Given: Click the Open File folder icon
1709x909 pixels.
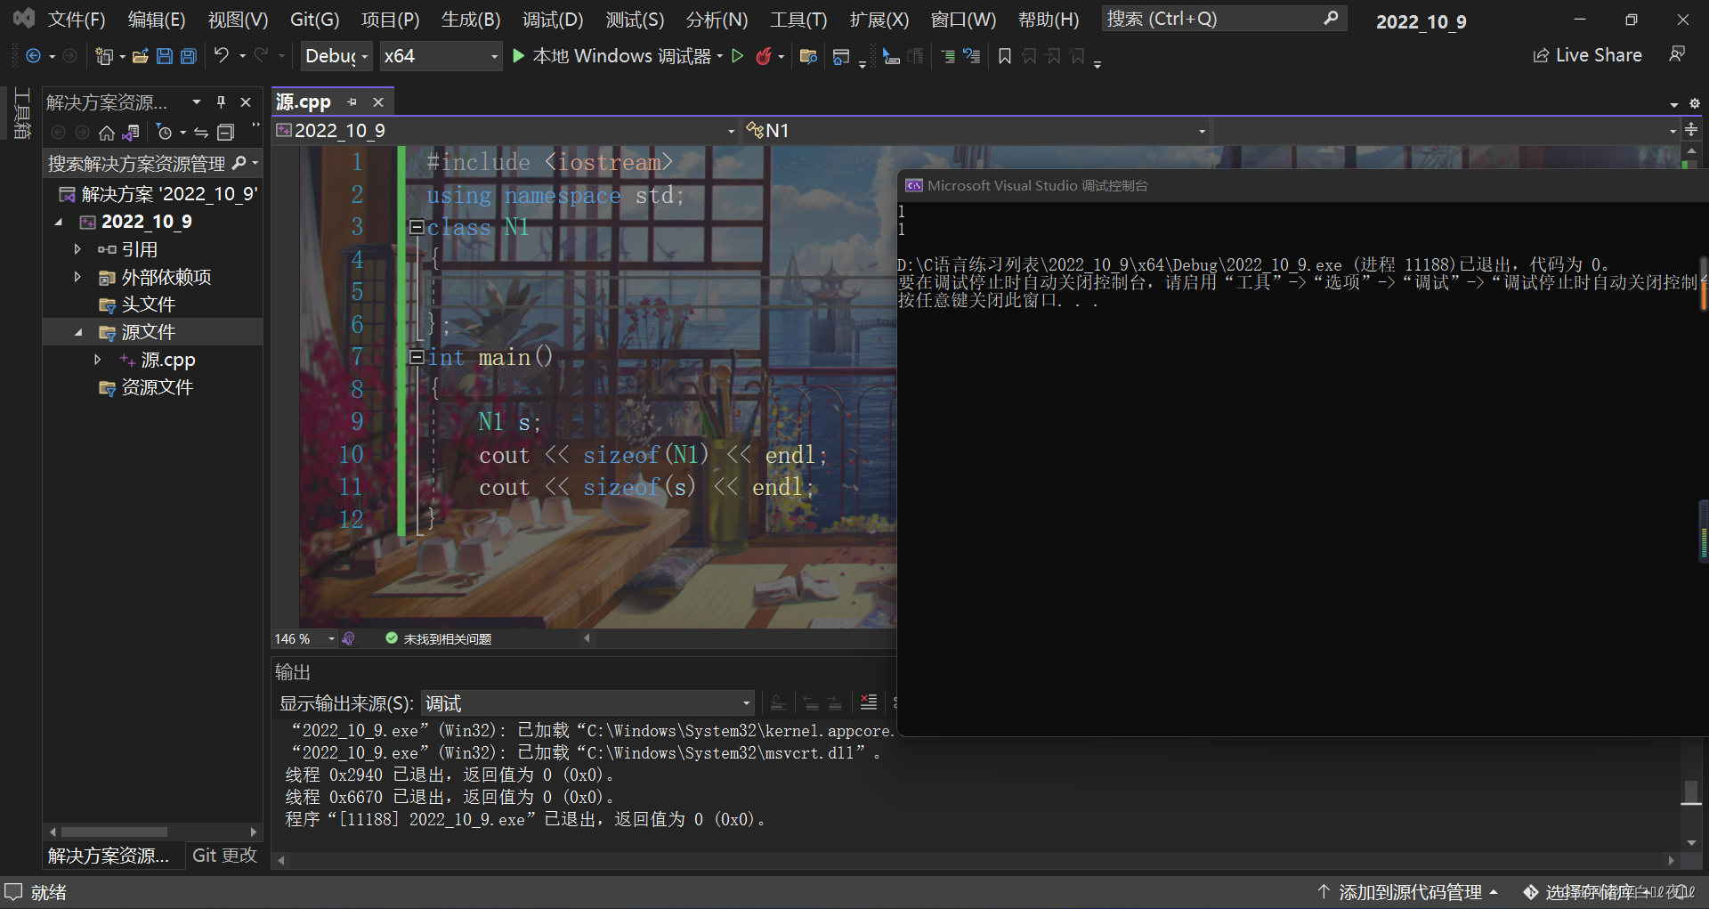Looking at the screenshot, I should click(x=140, y=56).
